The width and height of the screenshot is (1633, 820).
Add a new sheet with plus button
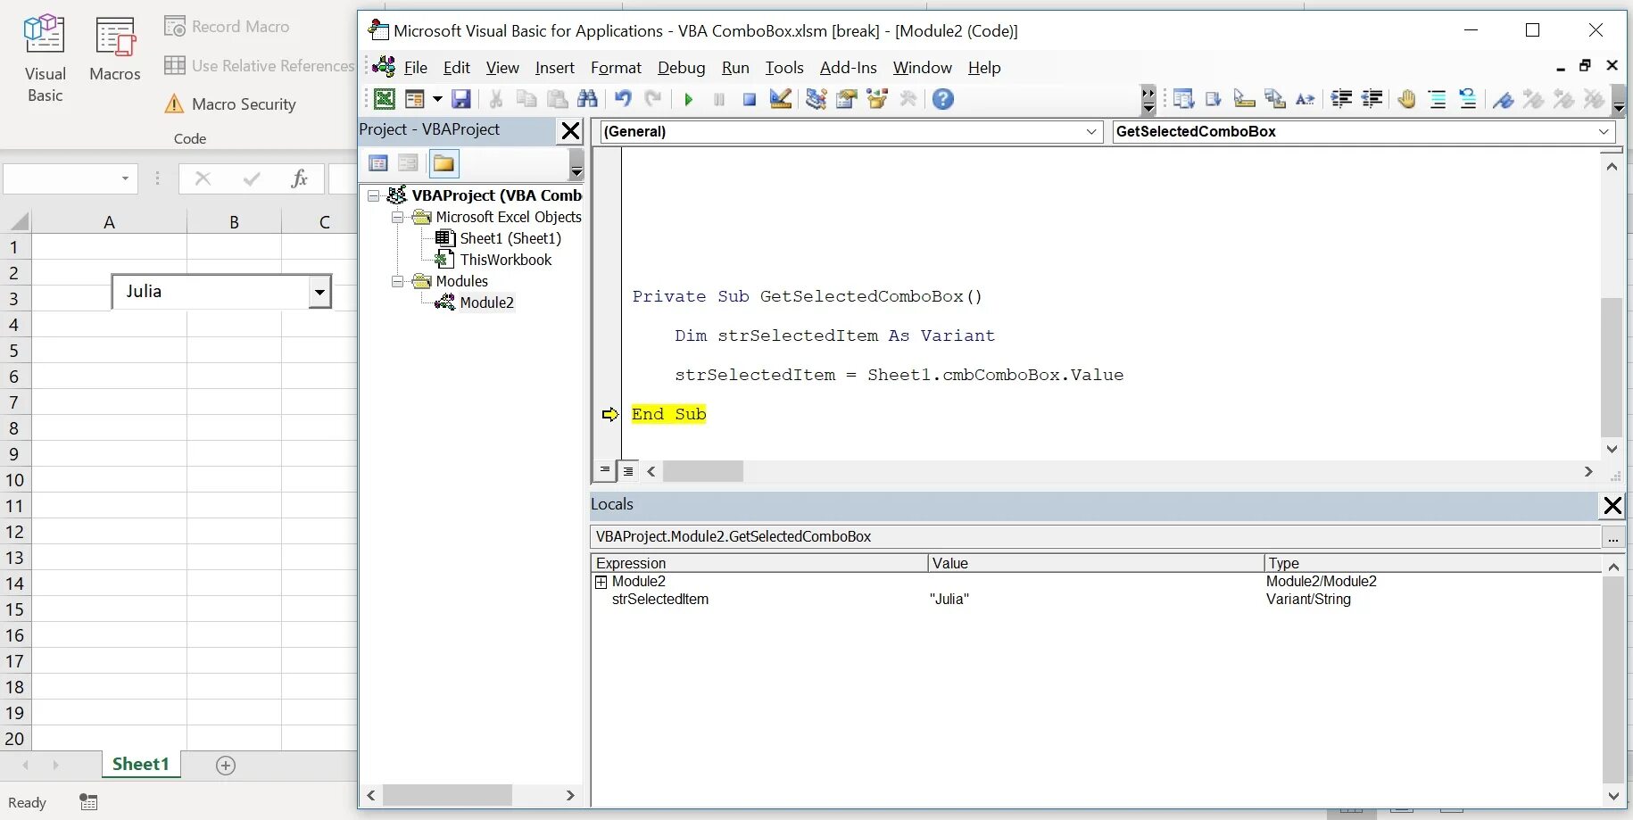pos(226,766)
